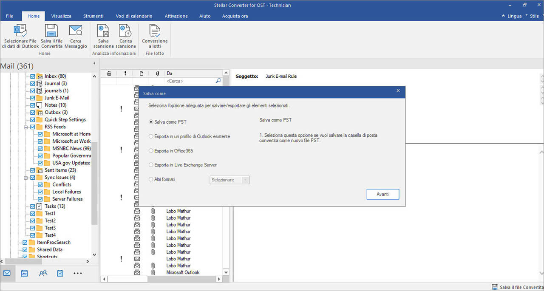Collapse the Sync Issues tree node
The image size is (544, 291).
[25, 177]
